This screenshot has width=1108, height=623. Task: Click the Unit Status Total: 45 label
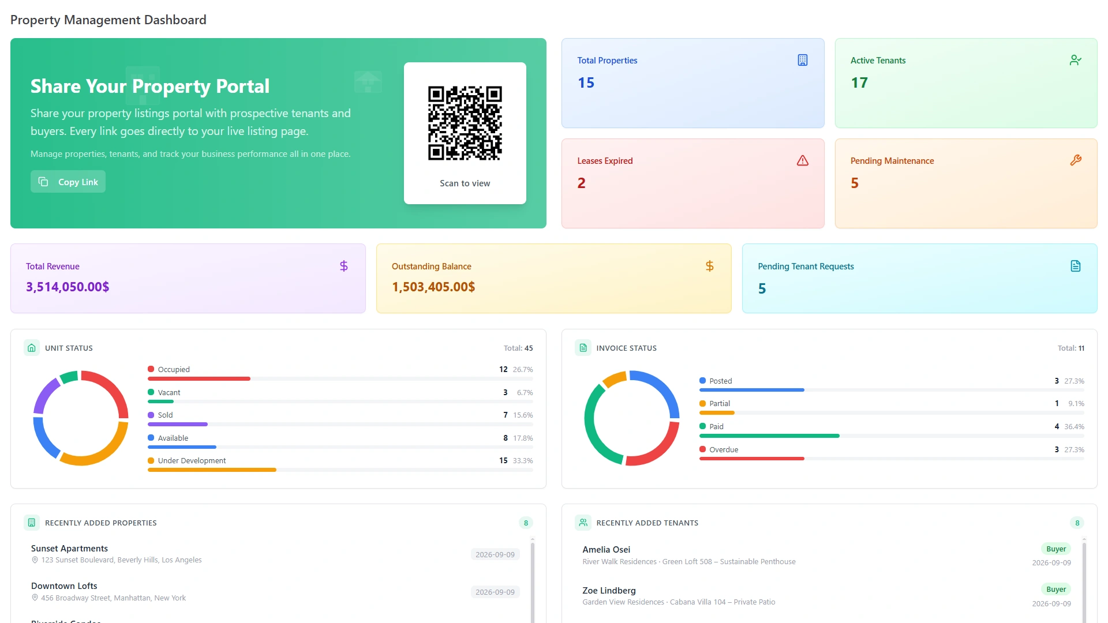pos(518,348)
